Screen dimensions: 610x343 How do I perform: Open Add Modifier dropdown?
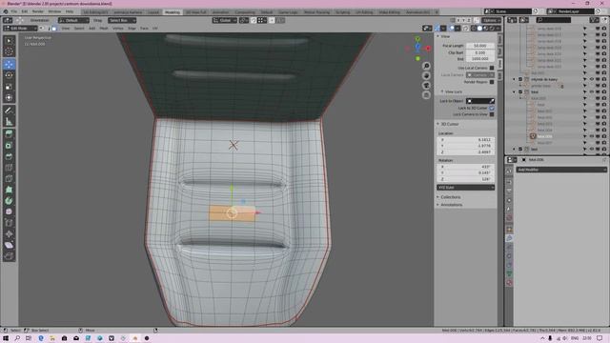click(561, 170)
